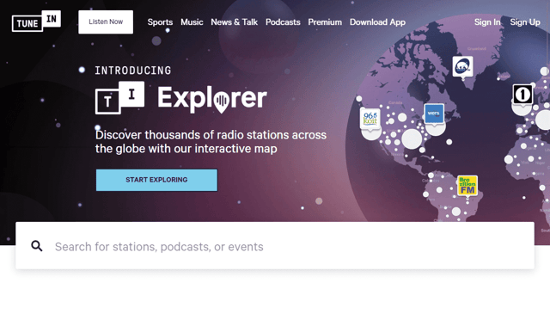Open the station marker labeled 1
This screenshot has height=320, width=550.
[x=522, y=95]
